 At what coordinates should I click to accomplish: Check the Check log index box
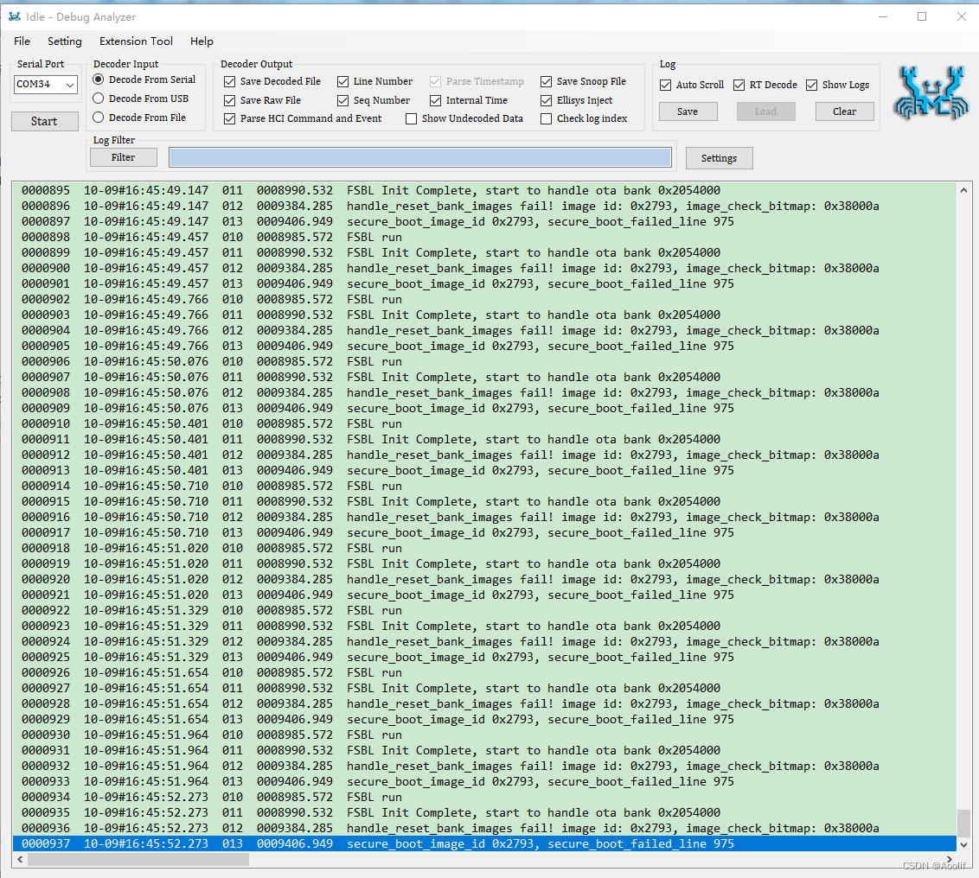546,118
